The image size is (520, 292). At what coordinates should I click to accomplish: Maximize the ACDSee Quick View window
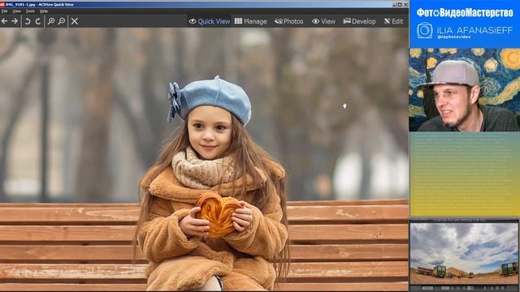[400, 4]
